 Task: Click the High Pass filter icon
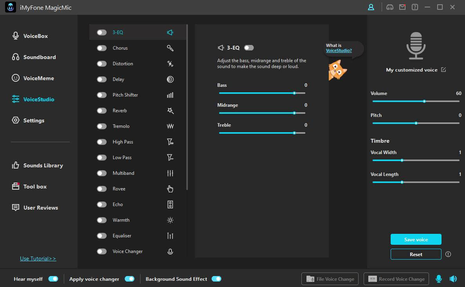170,142
